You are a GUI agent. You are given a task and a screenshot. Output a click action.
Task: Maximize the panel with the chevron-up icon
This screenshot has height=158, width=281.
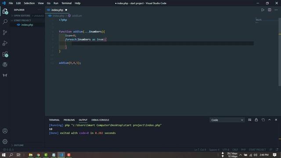point(269,120)
